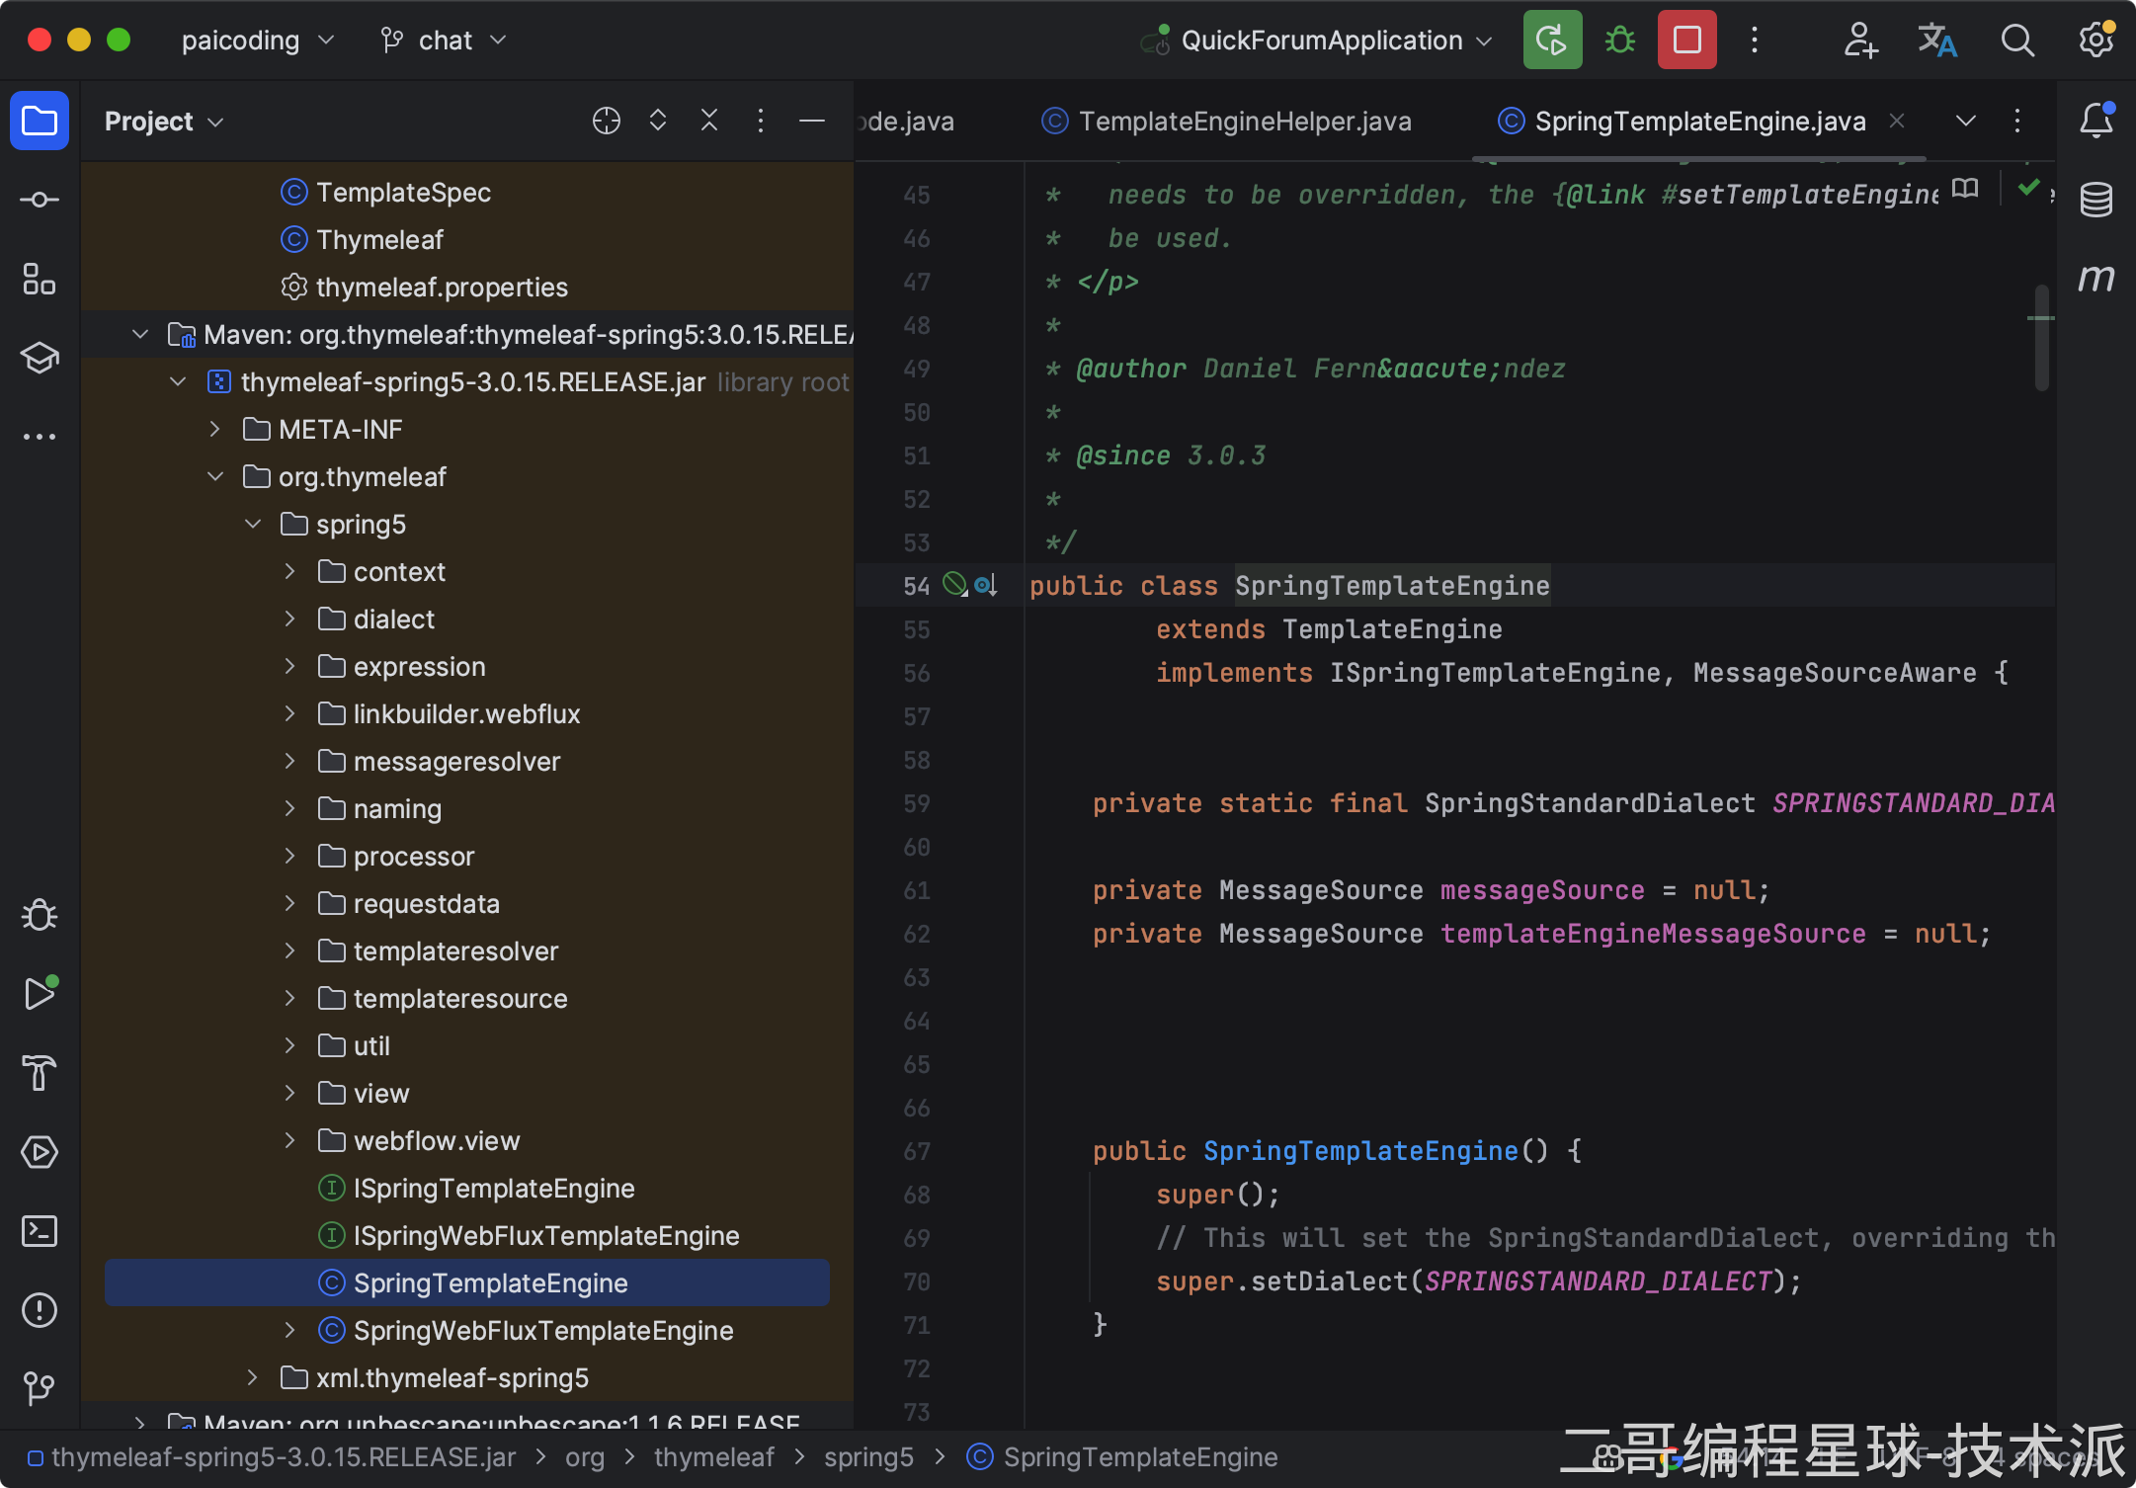This screenshot has width=2136, height=1488.
Task: Hide the Project panel with minus button
Action: [811, 121]
